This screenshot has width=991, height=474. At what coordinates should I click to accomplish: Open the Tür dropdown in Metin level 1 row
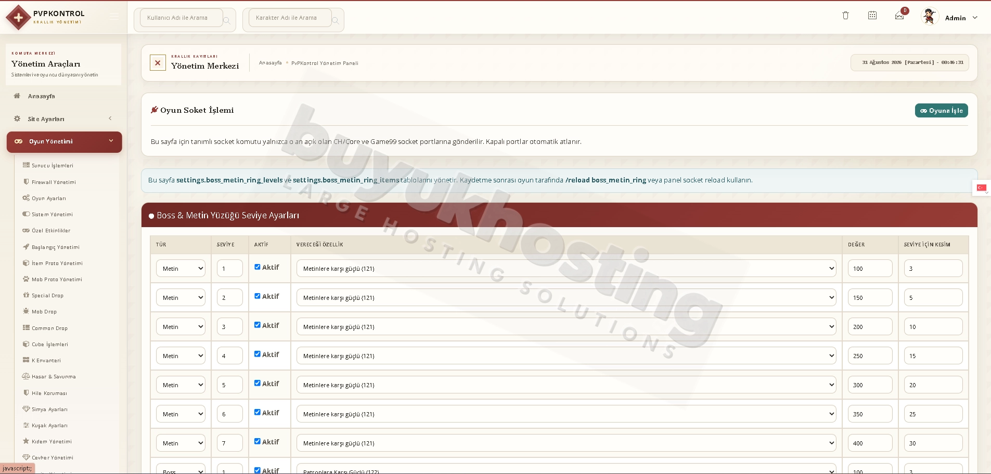tap(181, 268)
